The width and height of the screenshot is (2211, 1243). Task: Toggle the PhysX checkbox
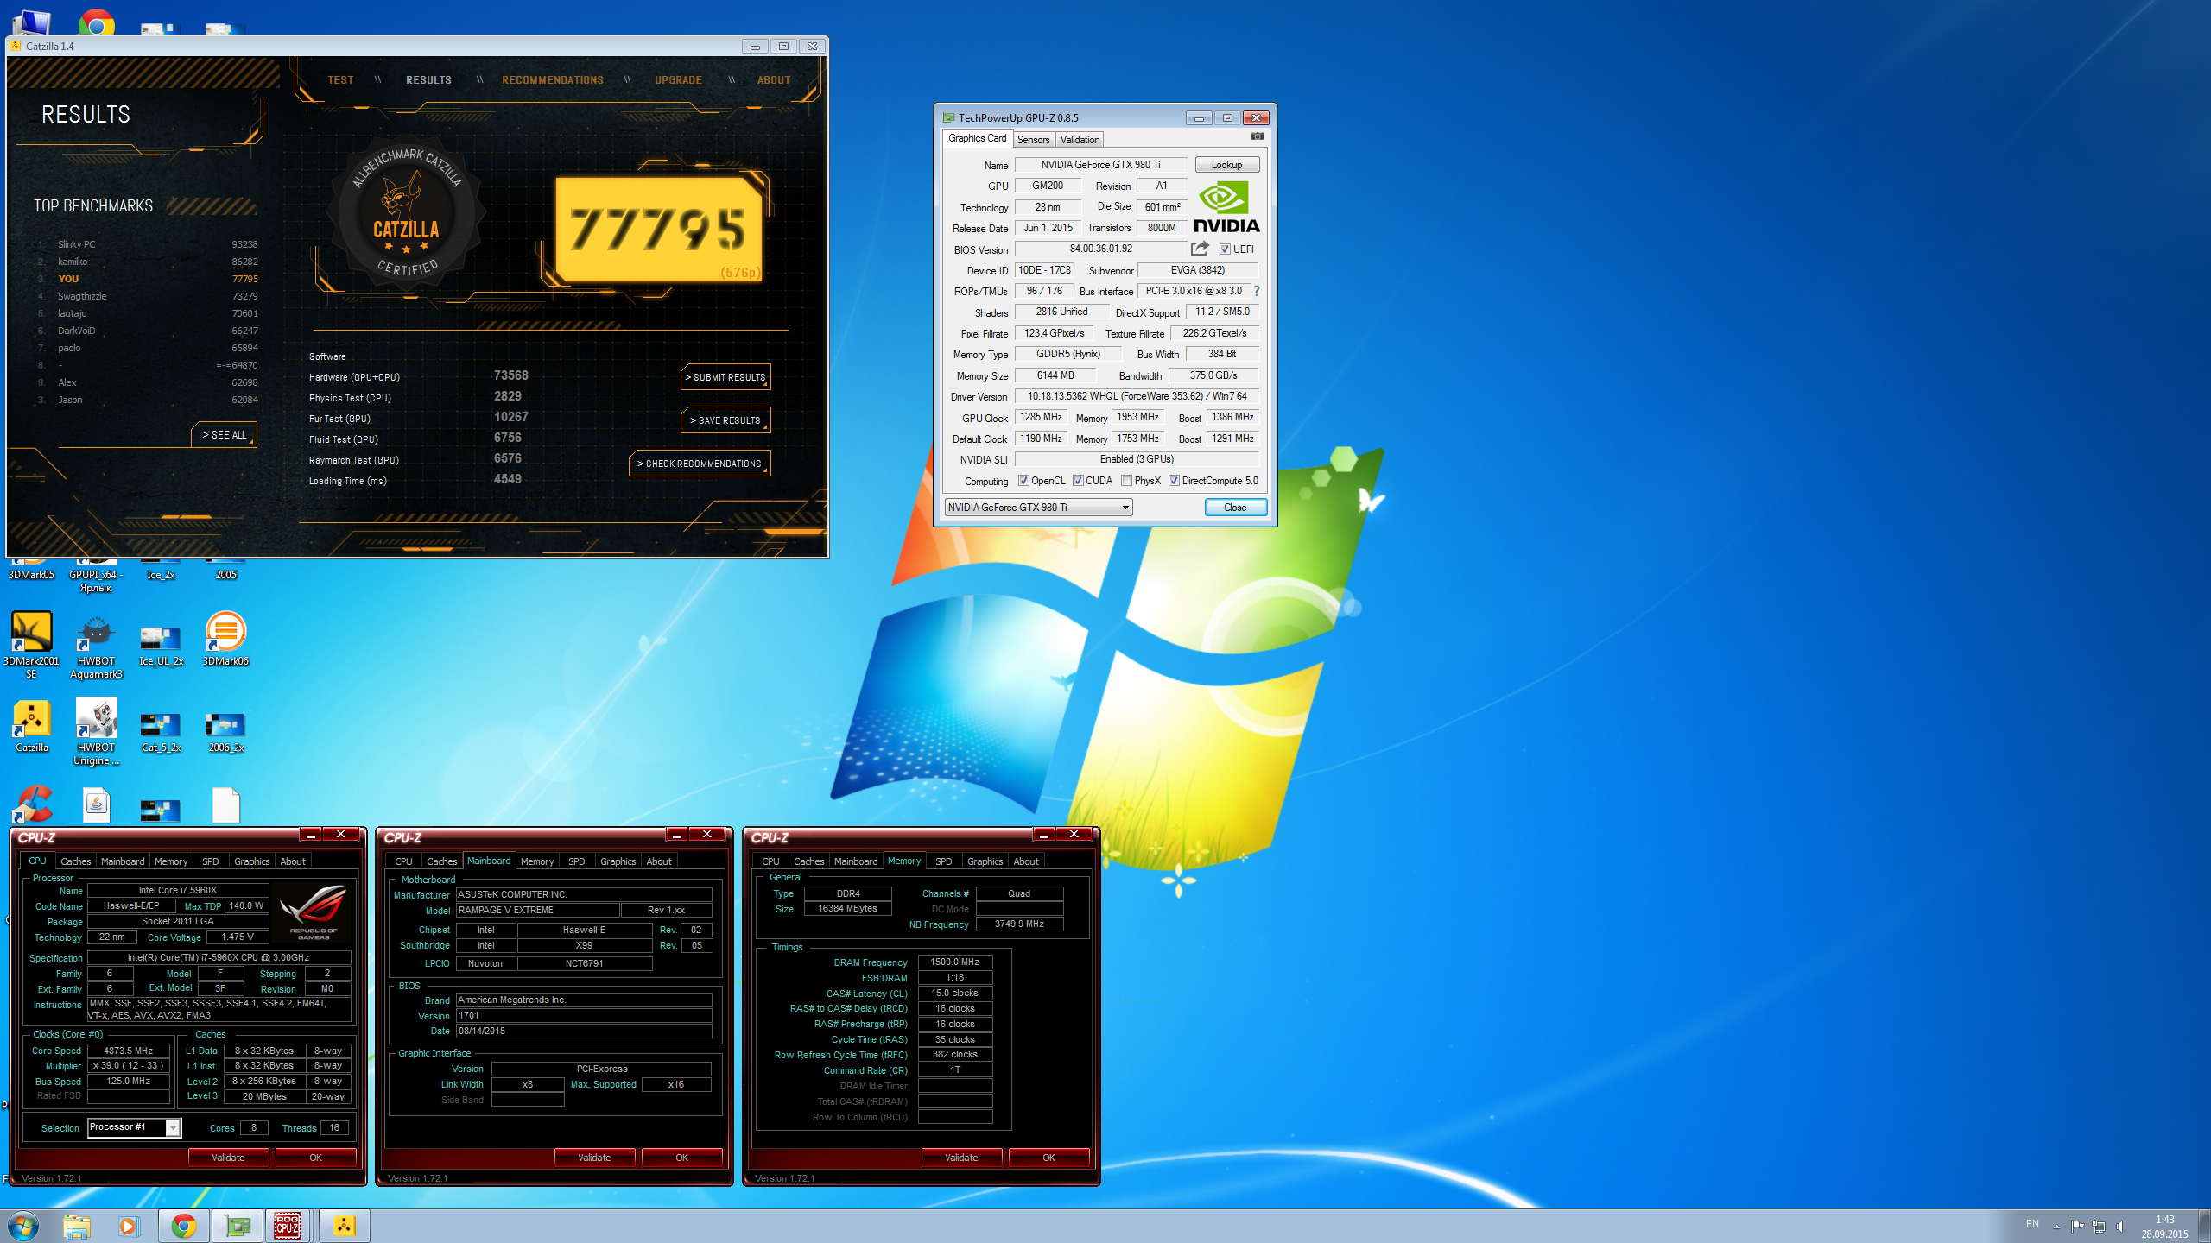click(x=1126, y=481)
